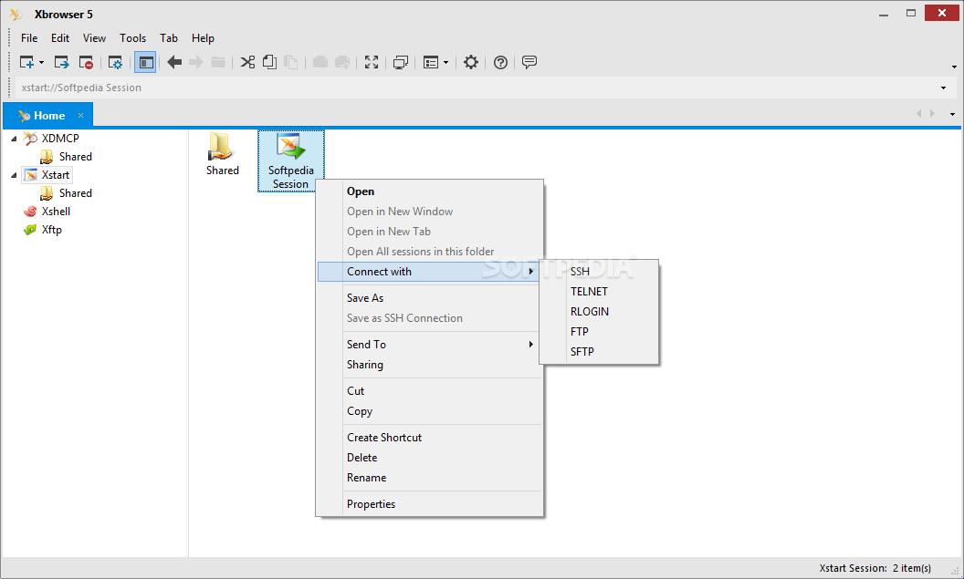This screenshot has width=964, height=579.
Task: Click the New session toolbar icon
Action: point(26,62)
